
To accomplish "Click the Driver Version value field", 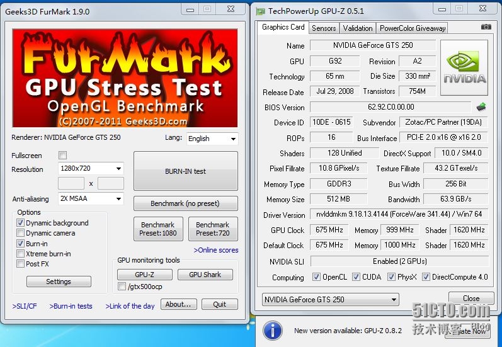I will pos(399,214).
